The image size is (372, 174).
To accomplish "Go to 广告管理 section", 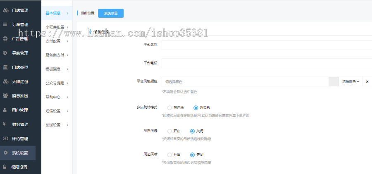I will point(21,39).
